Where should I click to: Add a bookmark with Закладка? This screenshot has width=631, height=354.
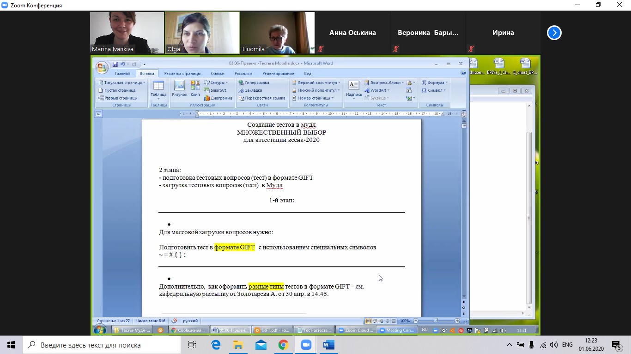(x=250, y=90)
